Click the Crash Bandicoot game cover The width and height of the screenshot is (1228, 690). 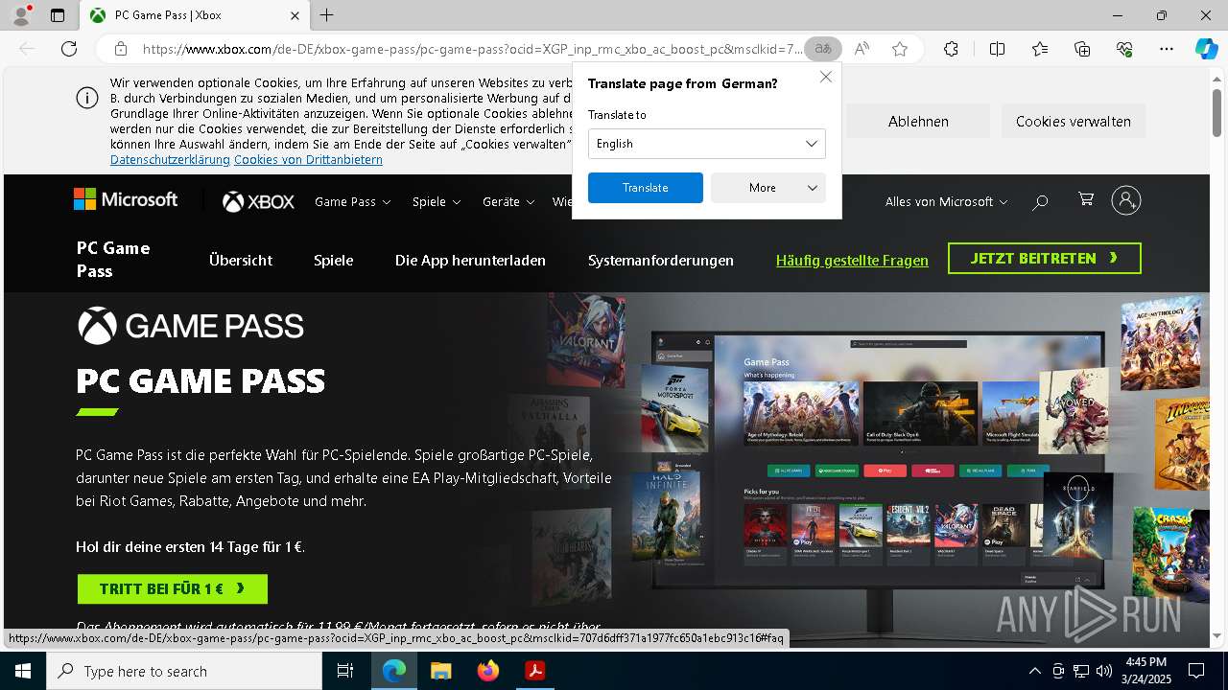point(1172,554)
